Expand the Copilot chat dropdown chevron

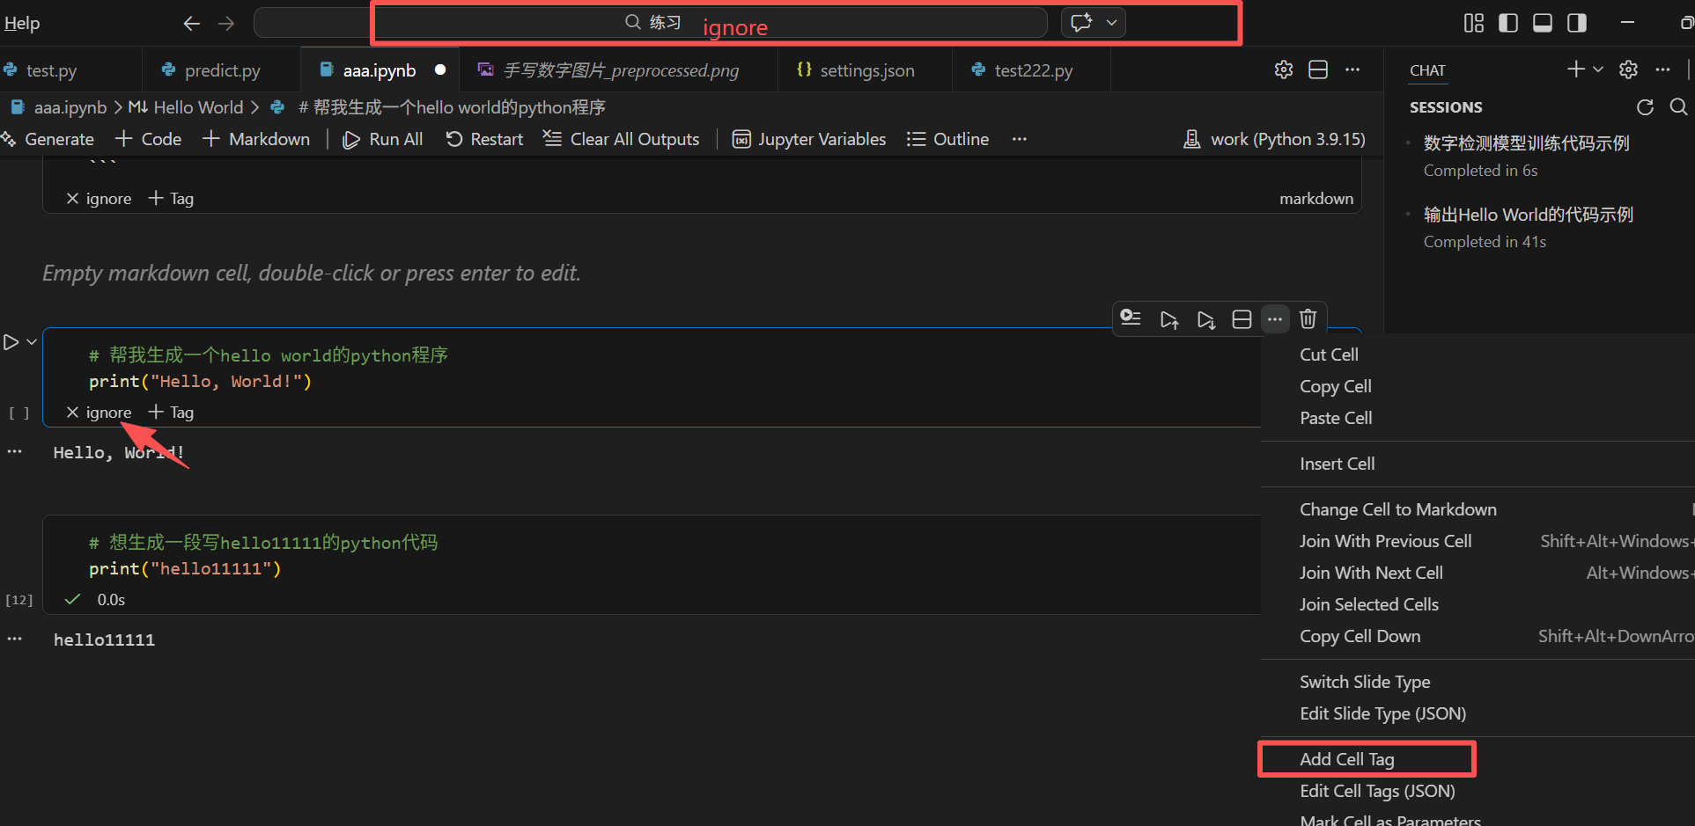pos(1112,22)
